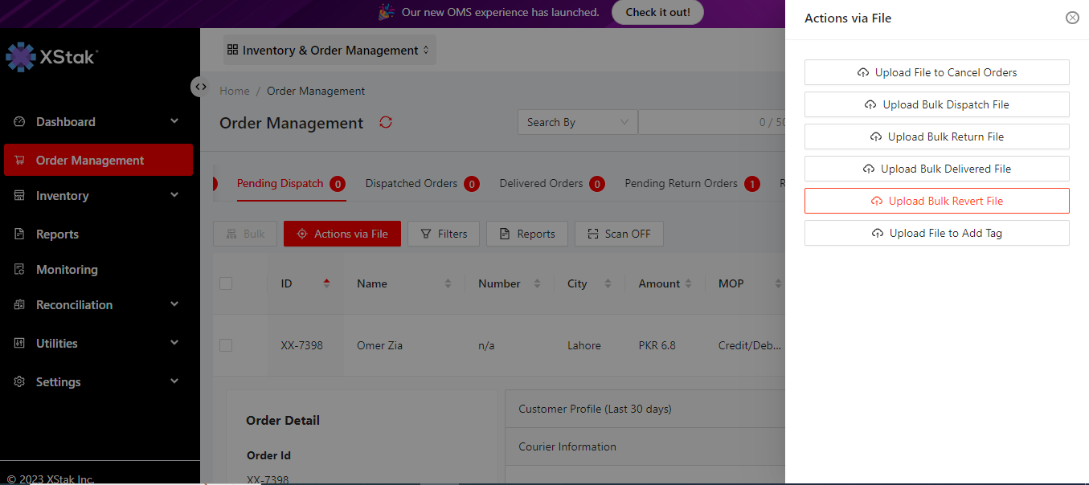Sort by ID column arrows

pos(326,283)
